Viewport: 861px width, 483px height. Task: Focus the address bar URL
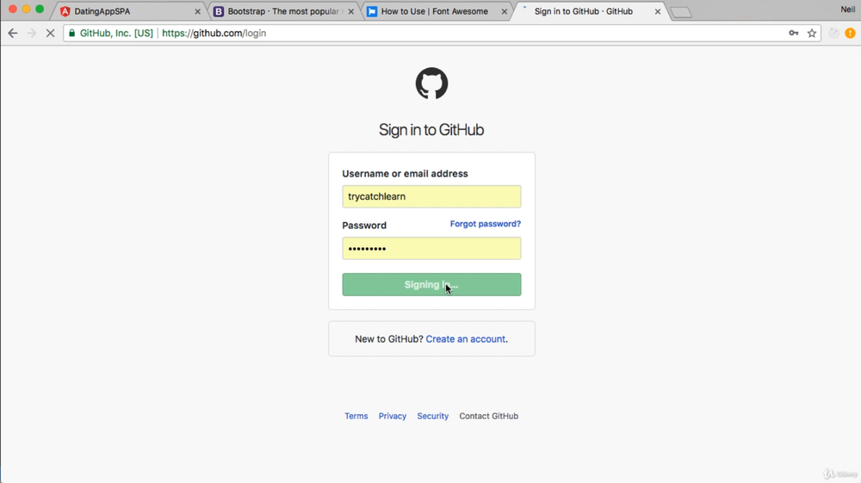click(x=214, y=33)
